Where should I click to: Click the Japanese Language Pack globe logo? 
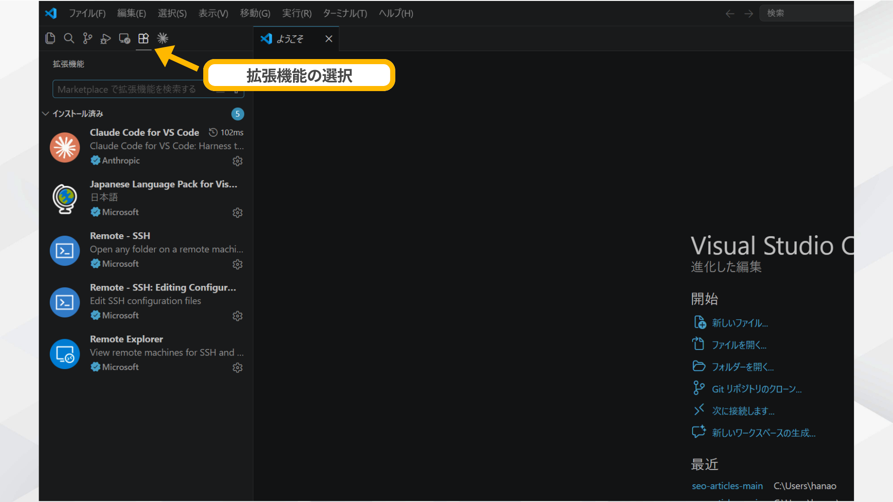pos(65,199)
